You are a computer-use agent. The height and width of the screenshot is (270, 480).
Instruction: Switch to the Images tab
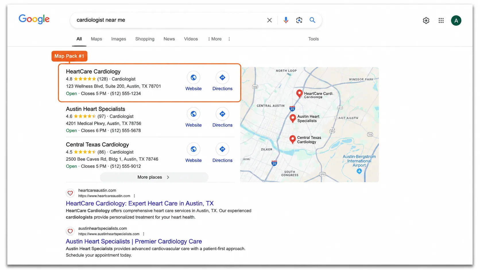[x=119, y=39]
